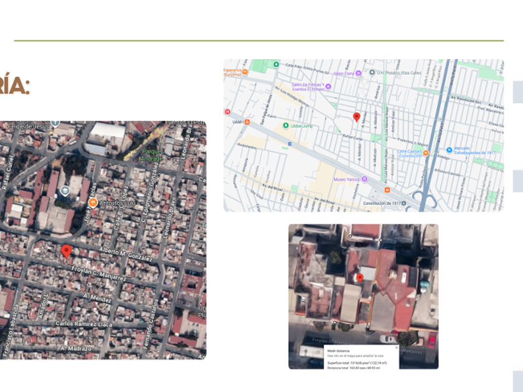Click the Medir distancia heading

[x=338, y=351]
